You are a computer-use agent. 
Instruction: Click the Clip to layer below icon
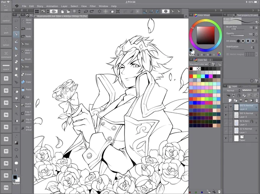click(x=228, y=95)
